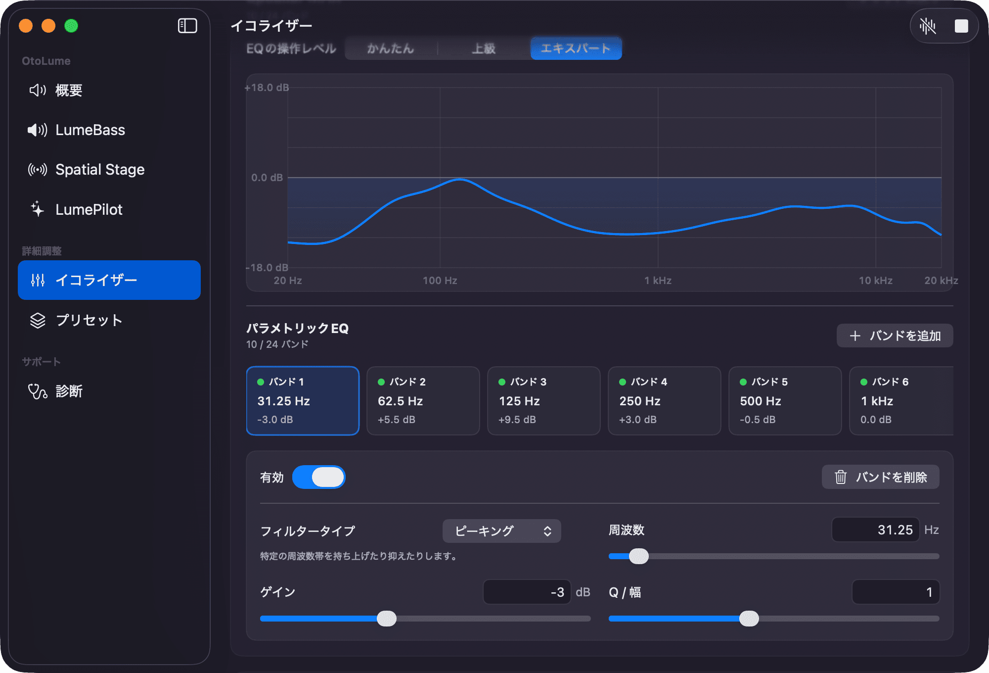
Task: Open Spatial Stage in the sidebar
Action: click(109, 169)
